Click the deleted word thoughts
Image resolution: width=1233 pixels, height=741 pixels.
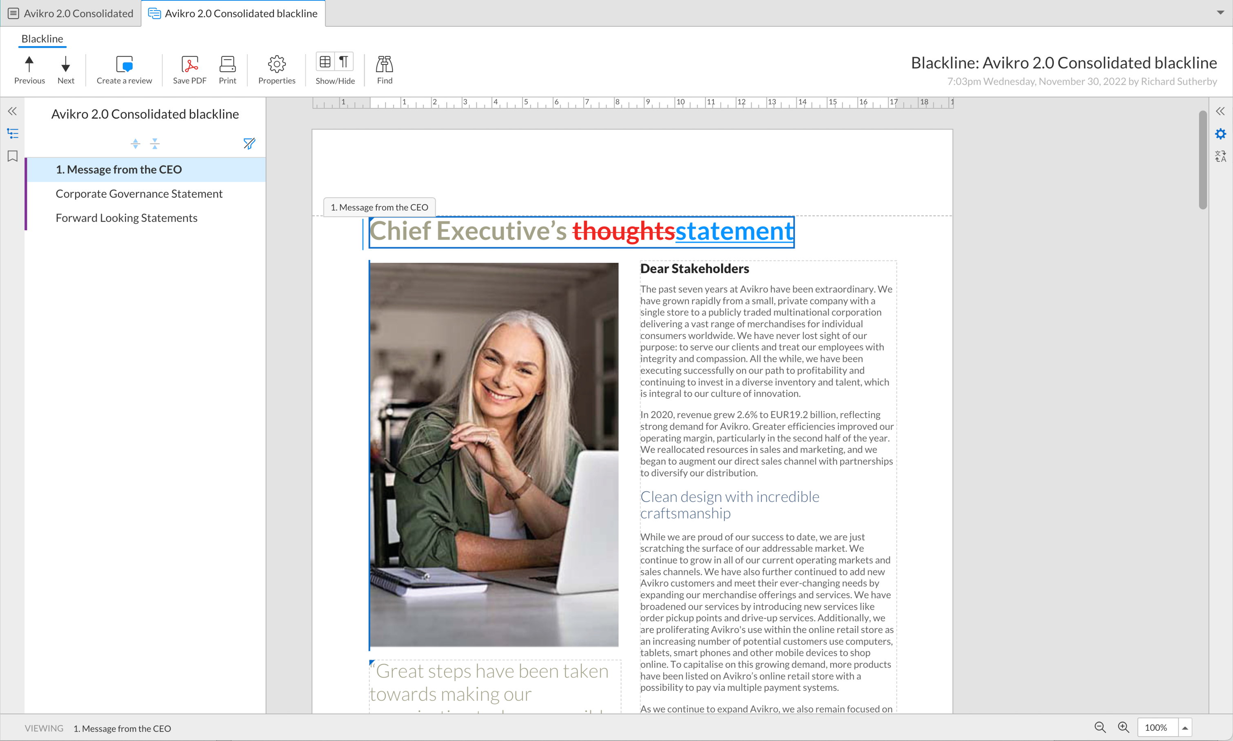tap(624, 231)
